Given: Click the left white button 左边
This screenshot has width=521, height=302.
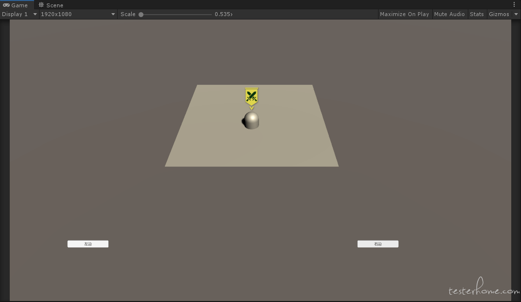Looking at the screenshot, I should pos(88,244).
